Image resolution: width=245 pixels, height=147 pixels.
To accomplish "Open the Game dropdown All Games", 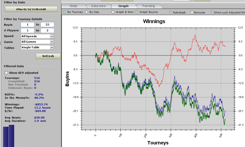I will click(37, 42).
